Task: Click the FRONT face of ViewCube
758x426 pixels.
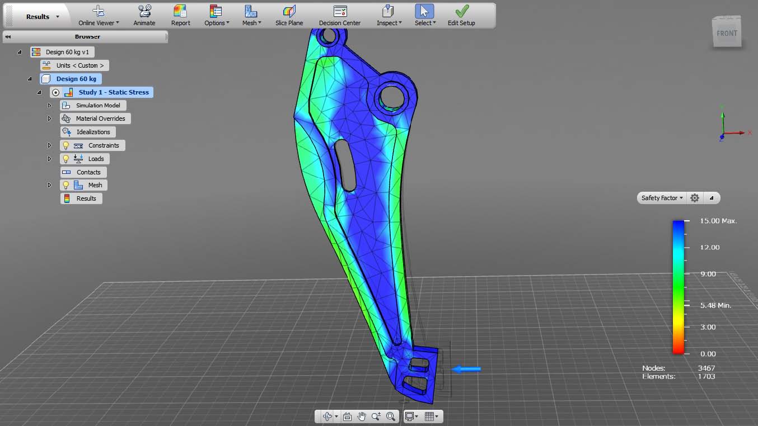Action: click(727, 34)
